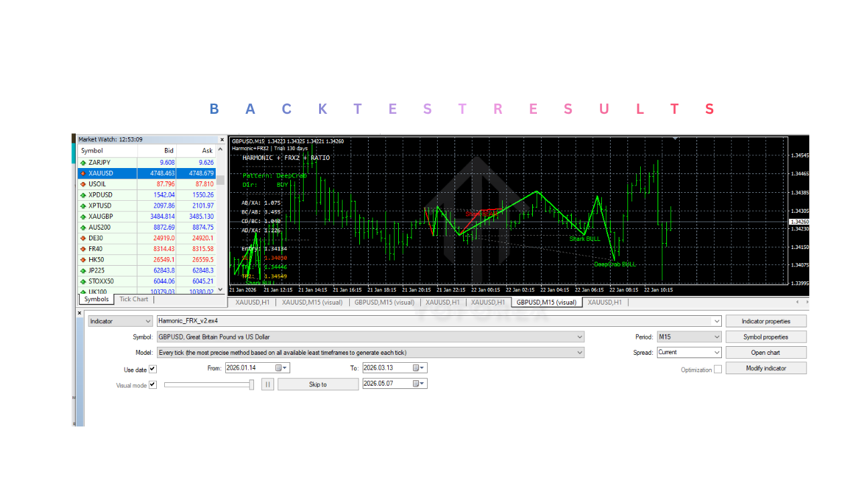
Task: Click the Ask column header
Action: (x=196, y=151)
